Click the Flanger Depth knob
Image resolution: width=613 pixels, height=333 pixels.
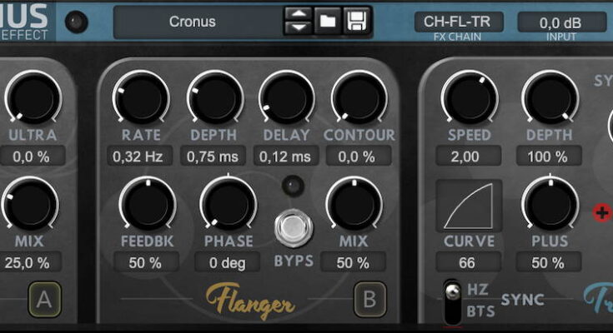[x=214, y=97]
